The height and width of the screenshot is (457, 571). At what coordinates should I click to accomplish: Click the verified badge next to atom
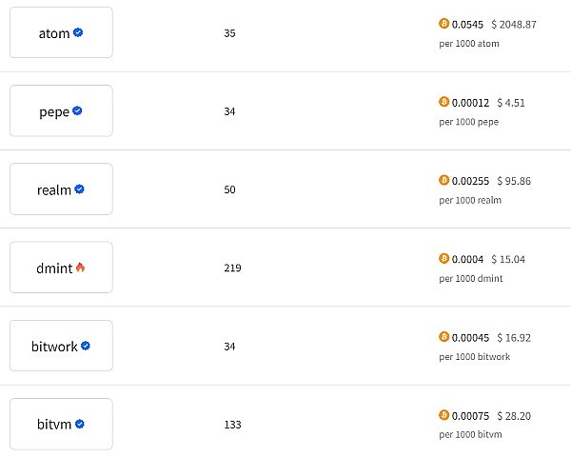78,32
